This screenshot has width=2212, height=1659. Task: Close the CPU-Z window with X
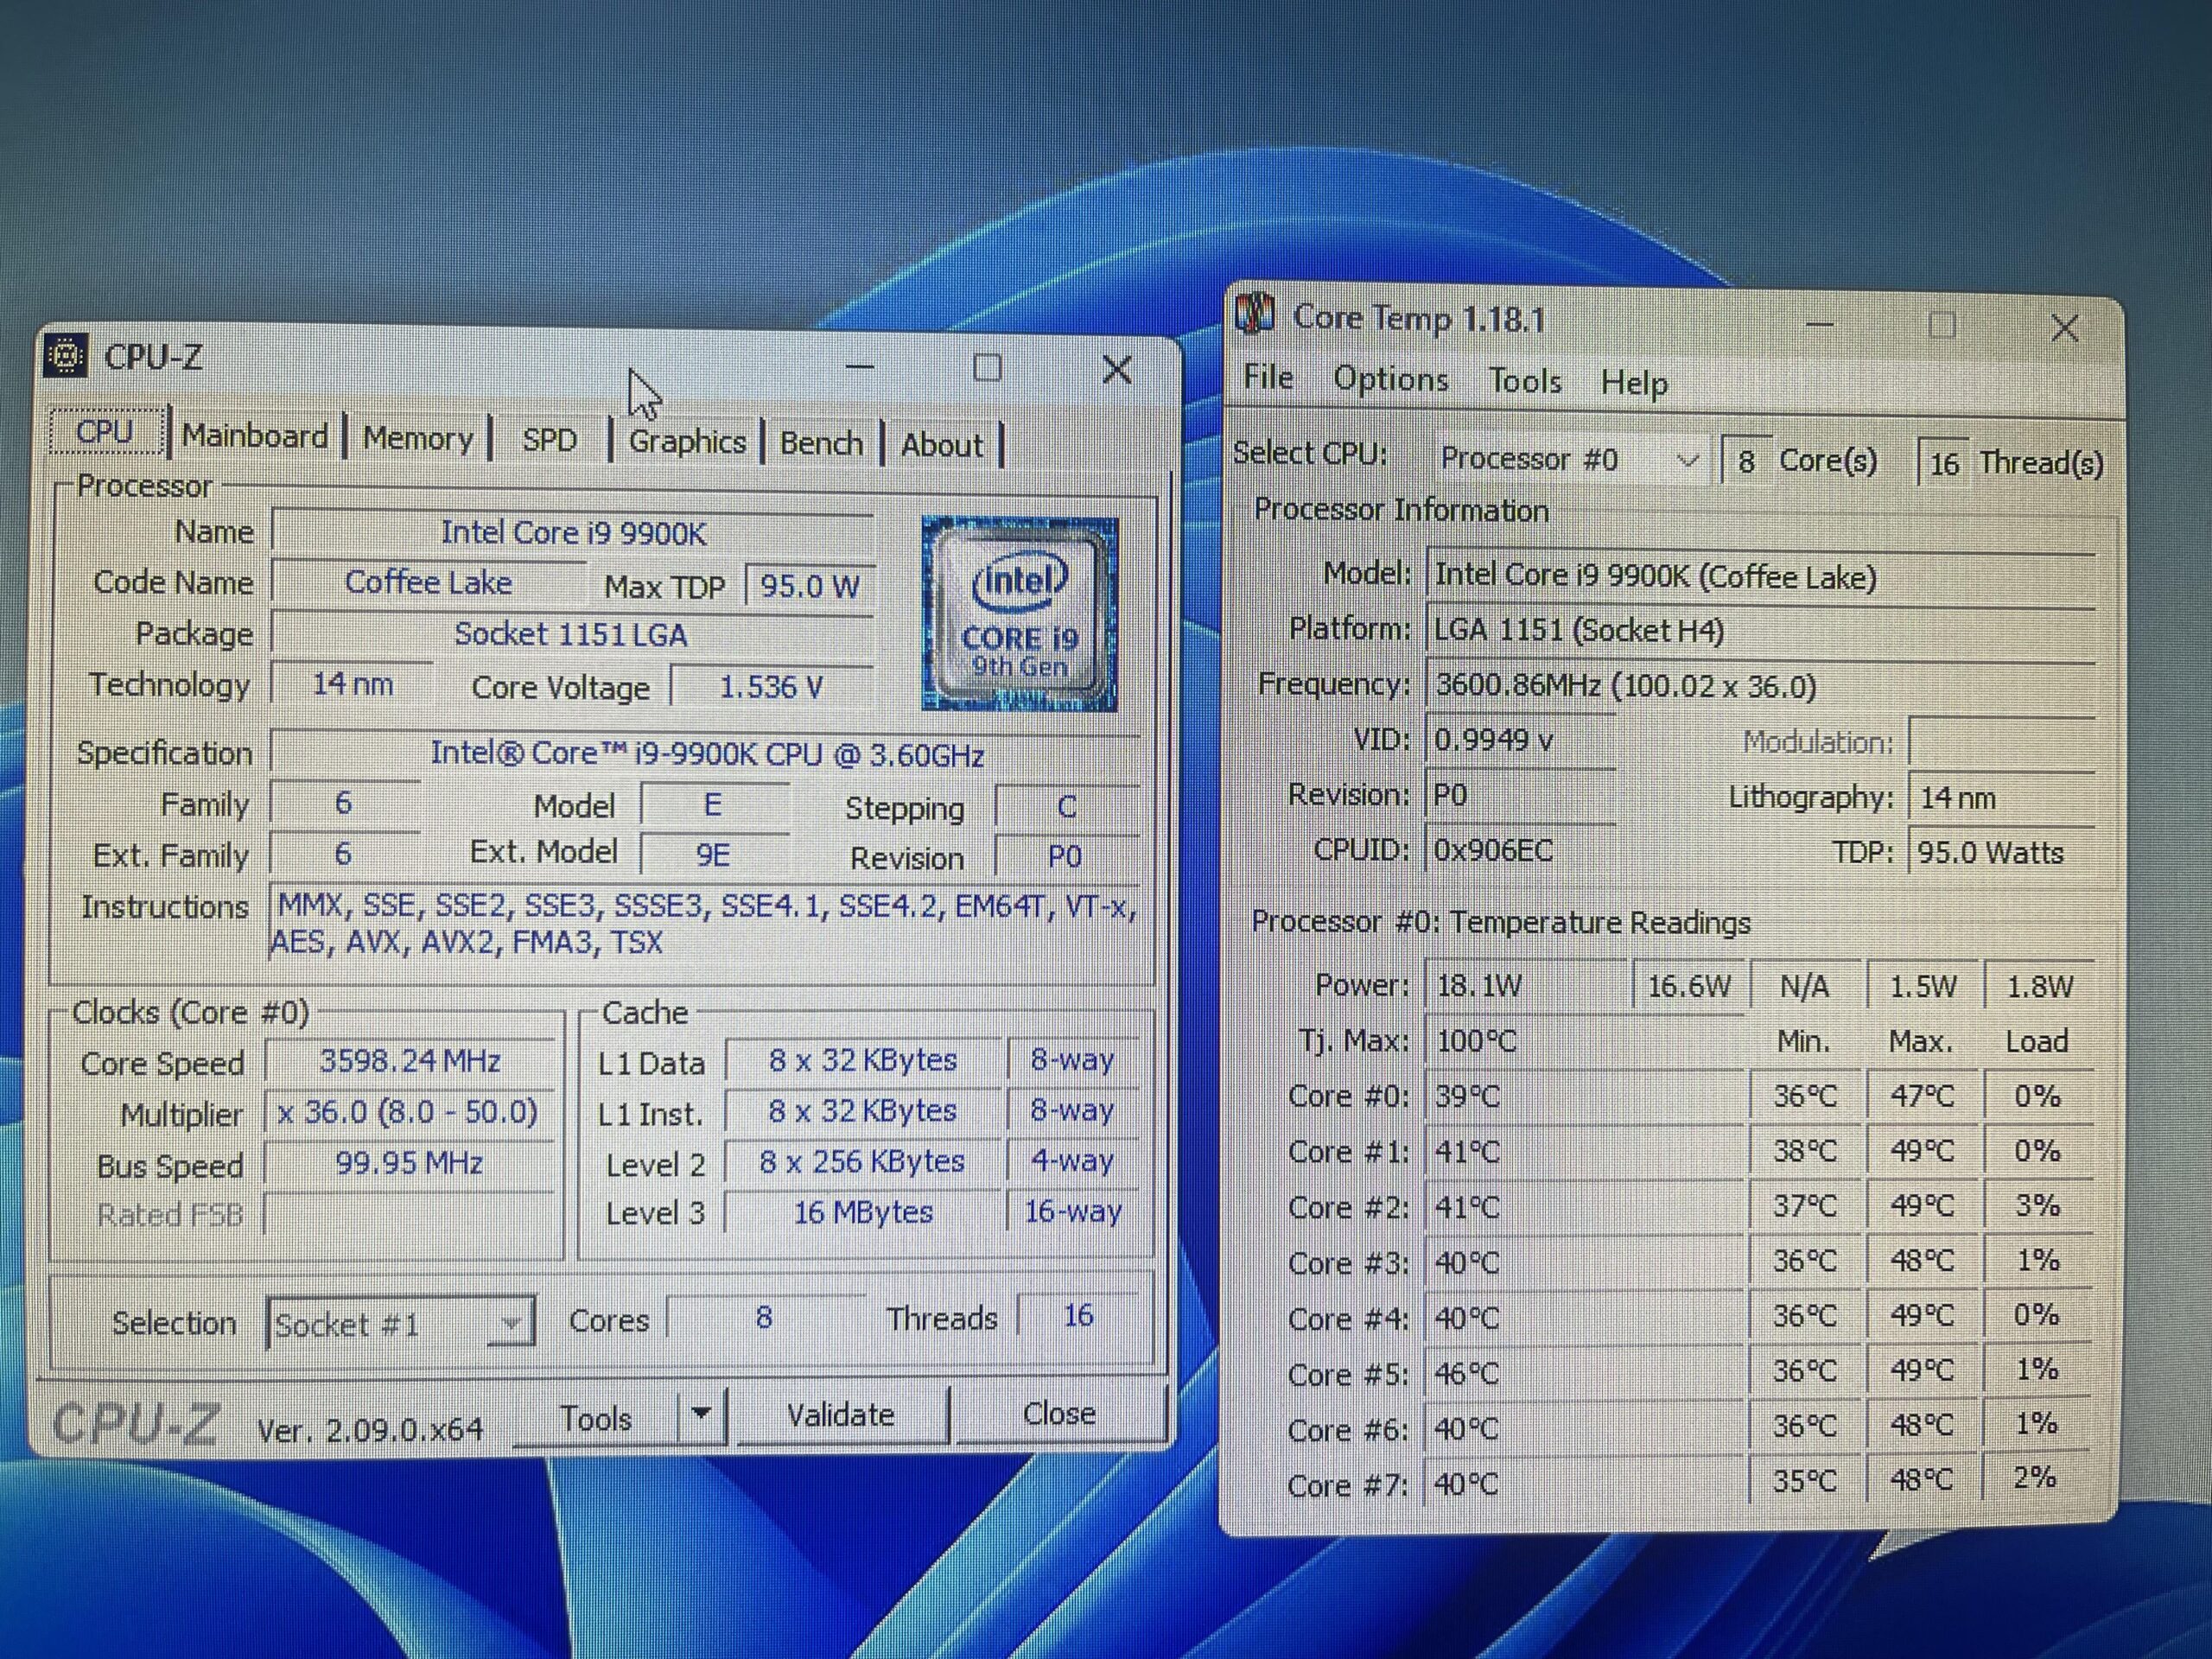coord(1116,370)
